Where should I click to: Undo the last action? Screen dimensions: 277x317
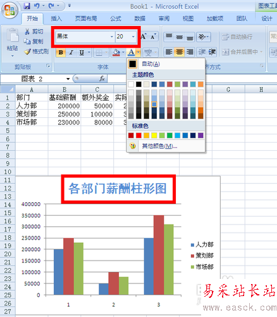37,6
